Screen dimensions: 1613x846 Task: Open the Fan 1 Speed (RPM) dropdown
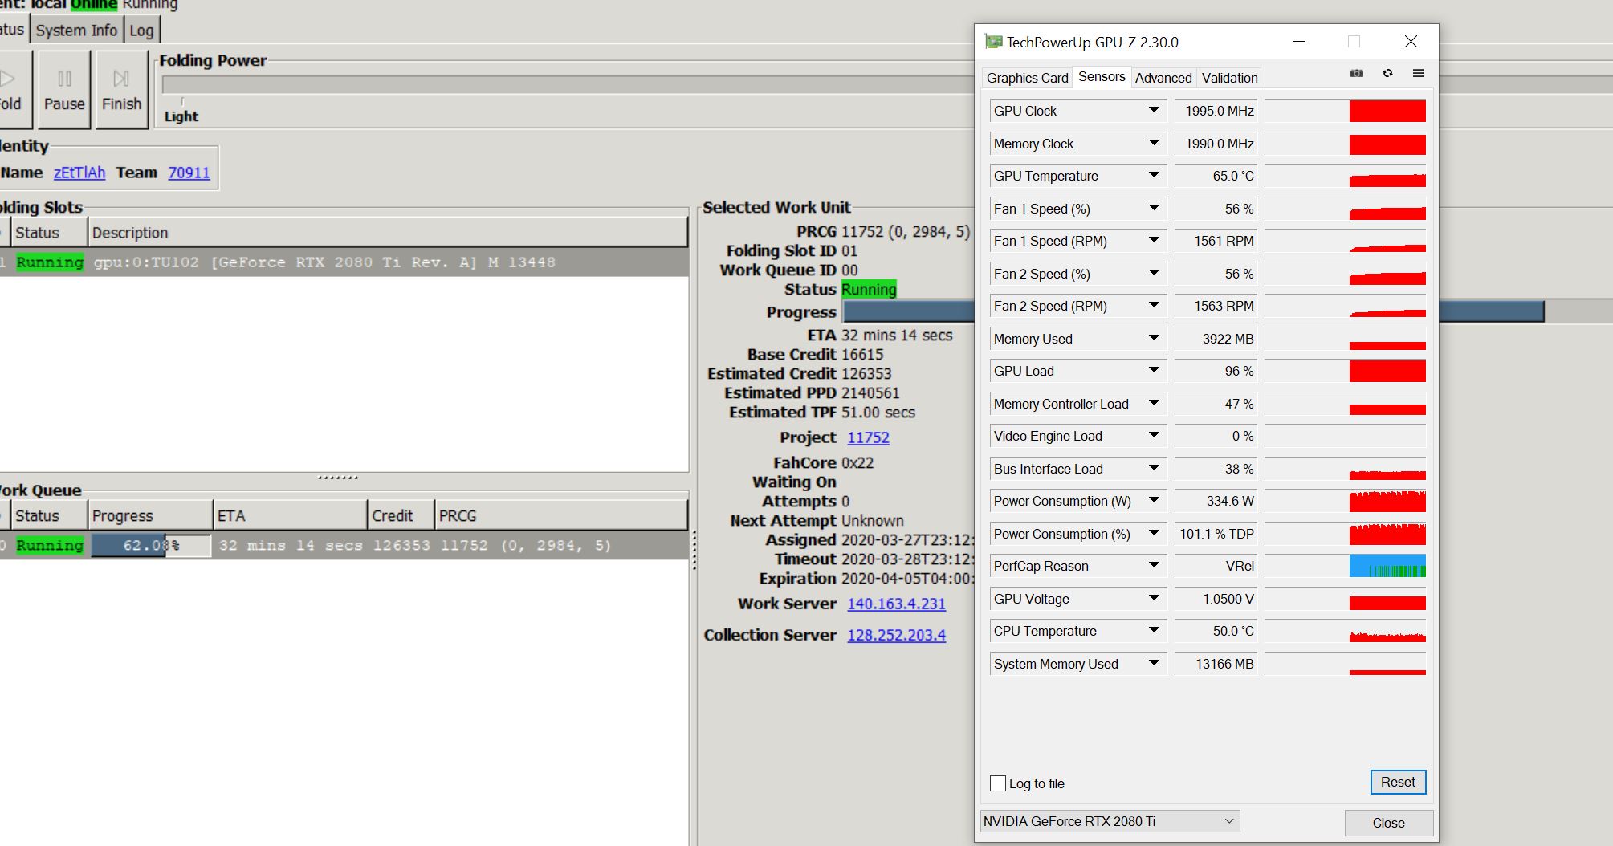click(1154, 240)
